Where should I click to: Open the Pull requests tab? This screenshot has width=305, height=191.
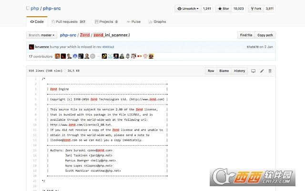click(x=68, y=21)
